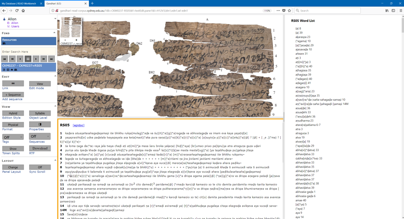Jump to first result with rewind button
Image resolution: width=404 pixels, height=219 pixels.
(x=5, y=59)
